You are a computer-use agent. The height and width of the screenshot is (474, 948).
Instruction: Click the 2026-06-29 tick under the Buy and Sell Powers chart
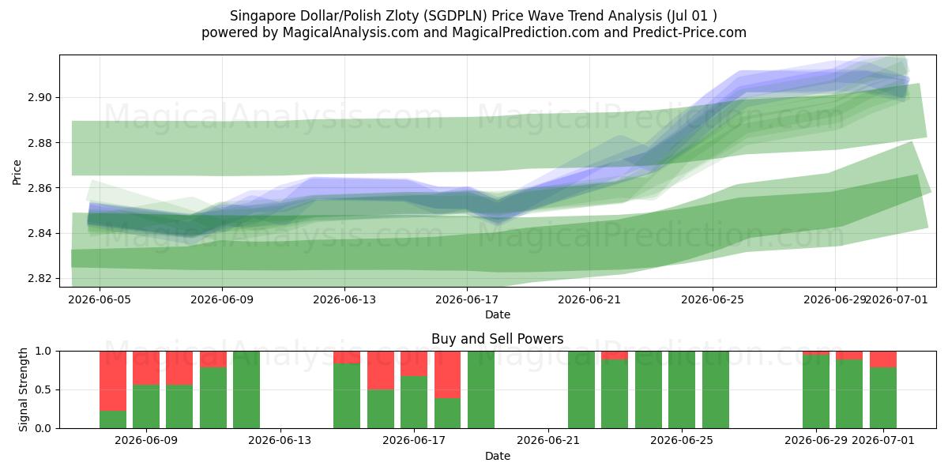click(x=815, y=441)
